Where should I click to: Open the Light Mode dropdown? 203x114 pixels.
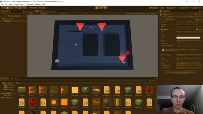189,41
